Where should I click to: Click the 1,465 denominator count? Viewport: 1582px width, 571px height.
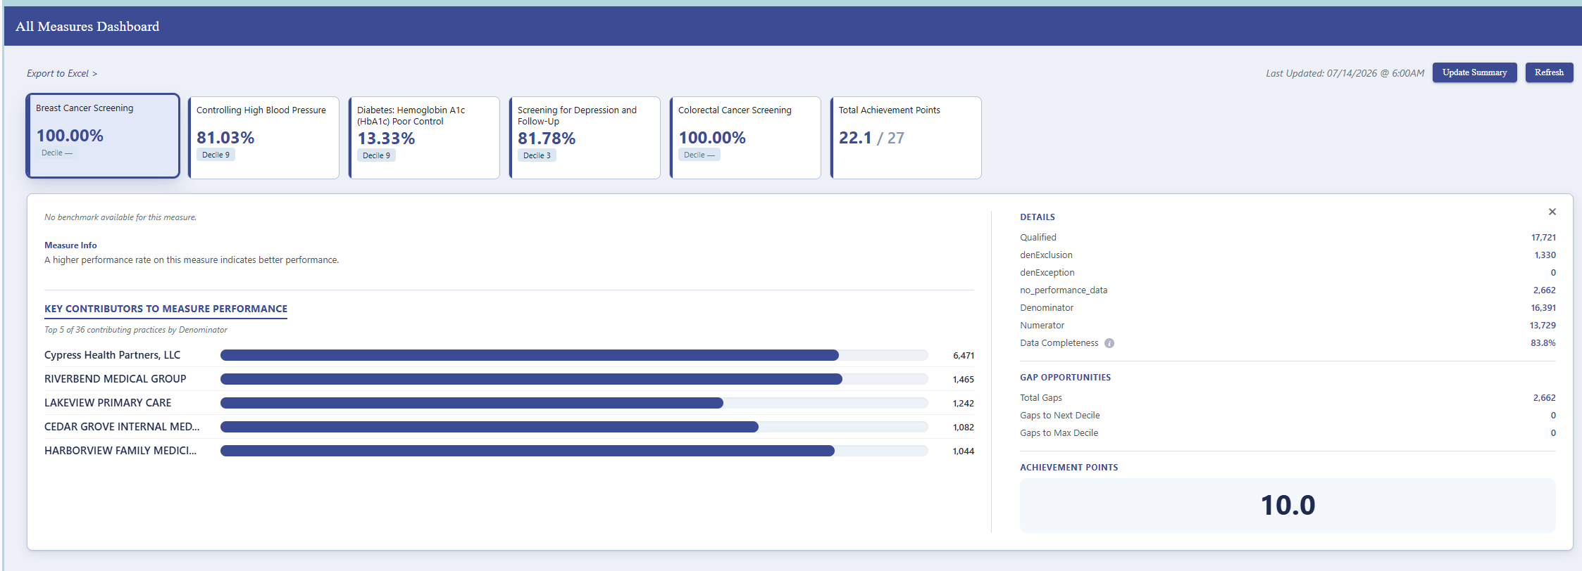click(964, 380)
